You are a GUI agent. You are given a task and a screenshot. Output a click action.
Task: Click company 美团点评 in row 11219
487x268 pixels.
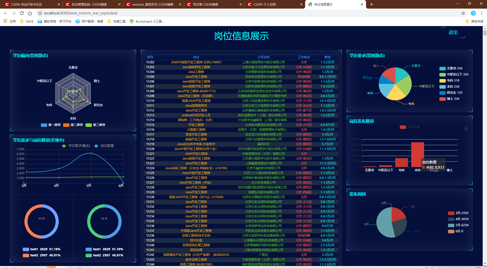(263, 144)
